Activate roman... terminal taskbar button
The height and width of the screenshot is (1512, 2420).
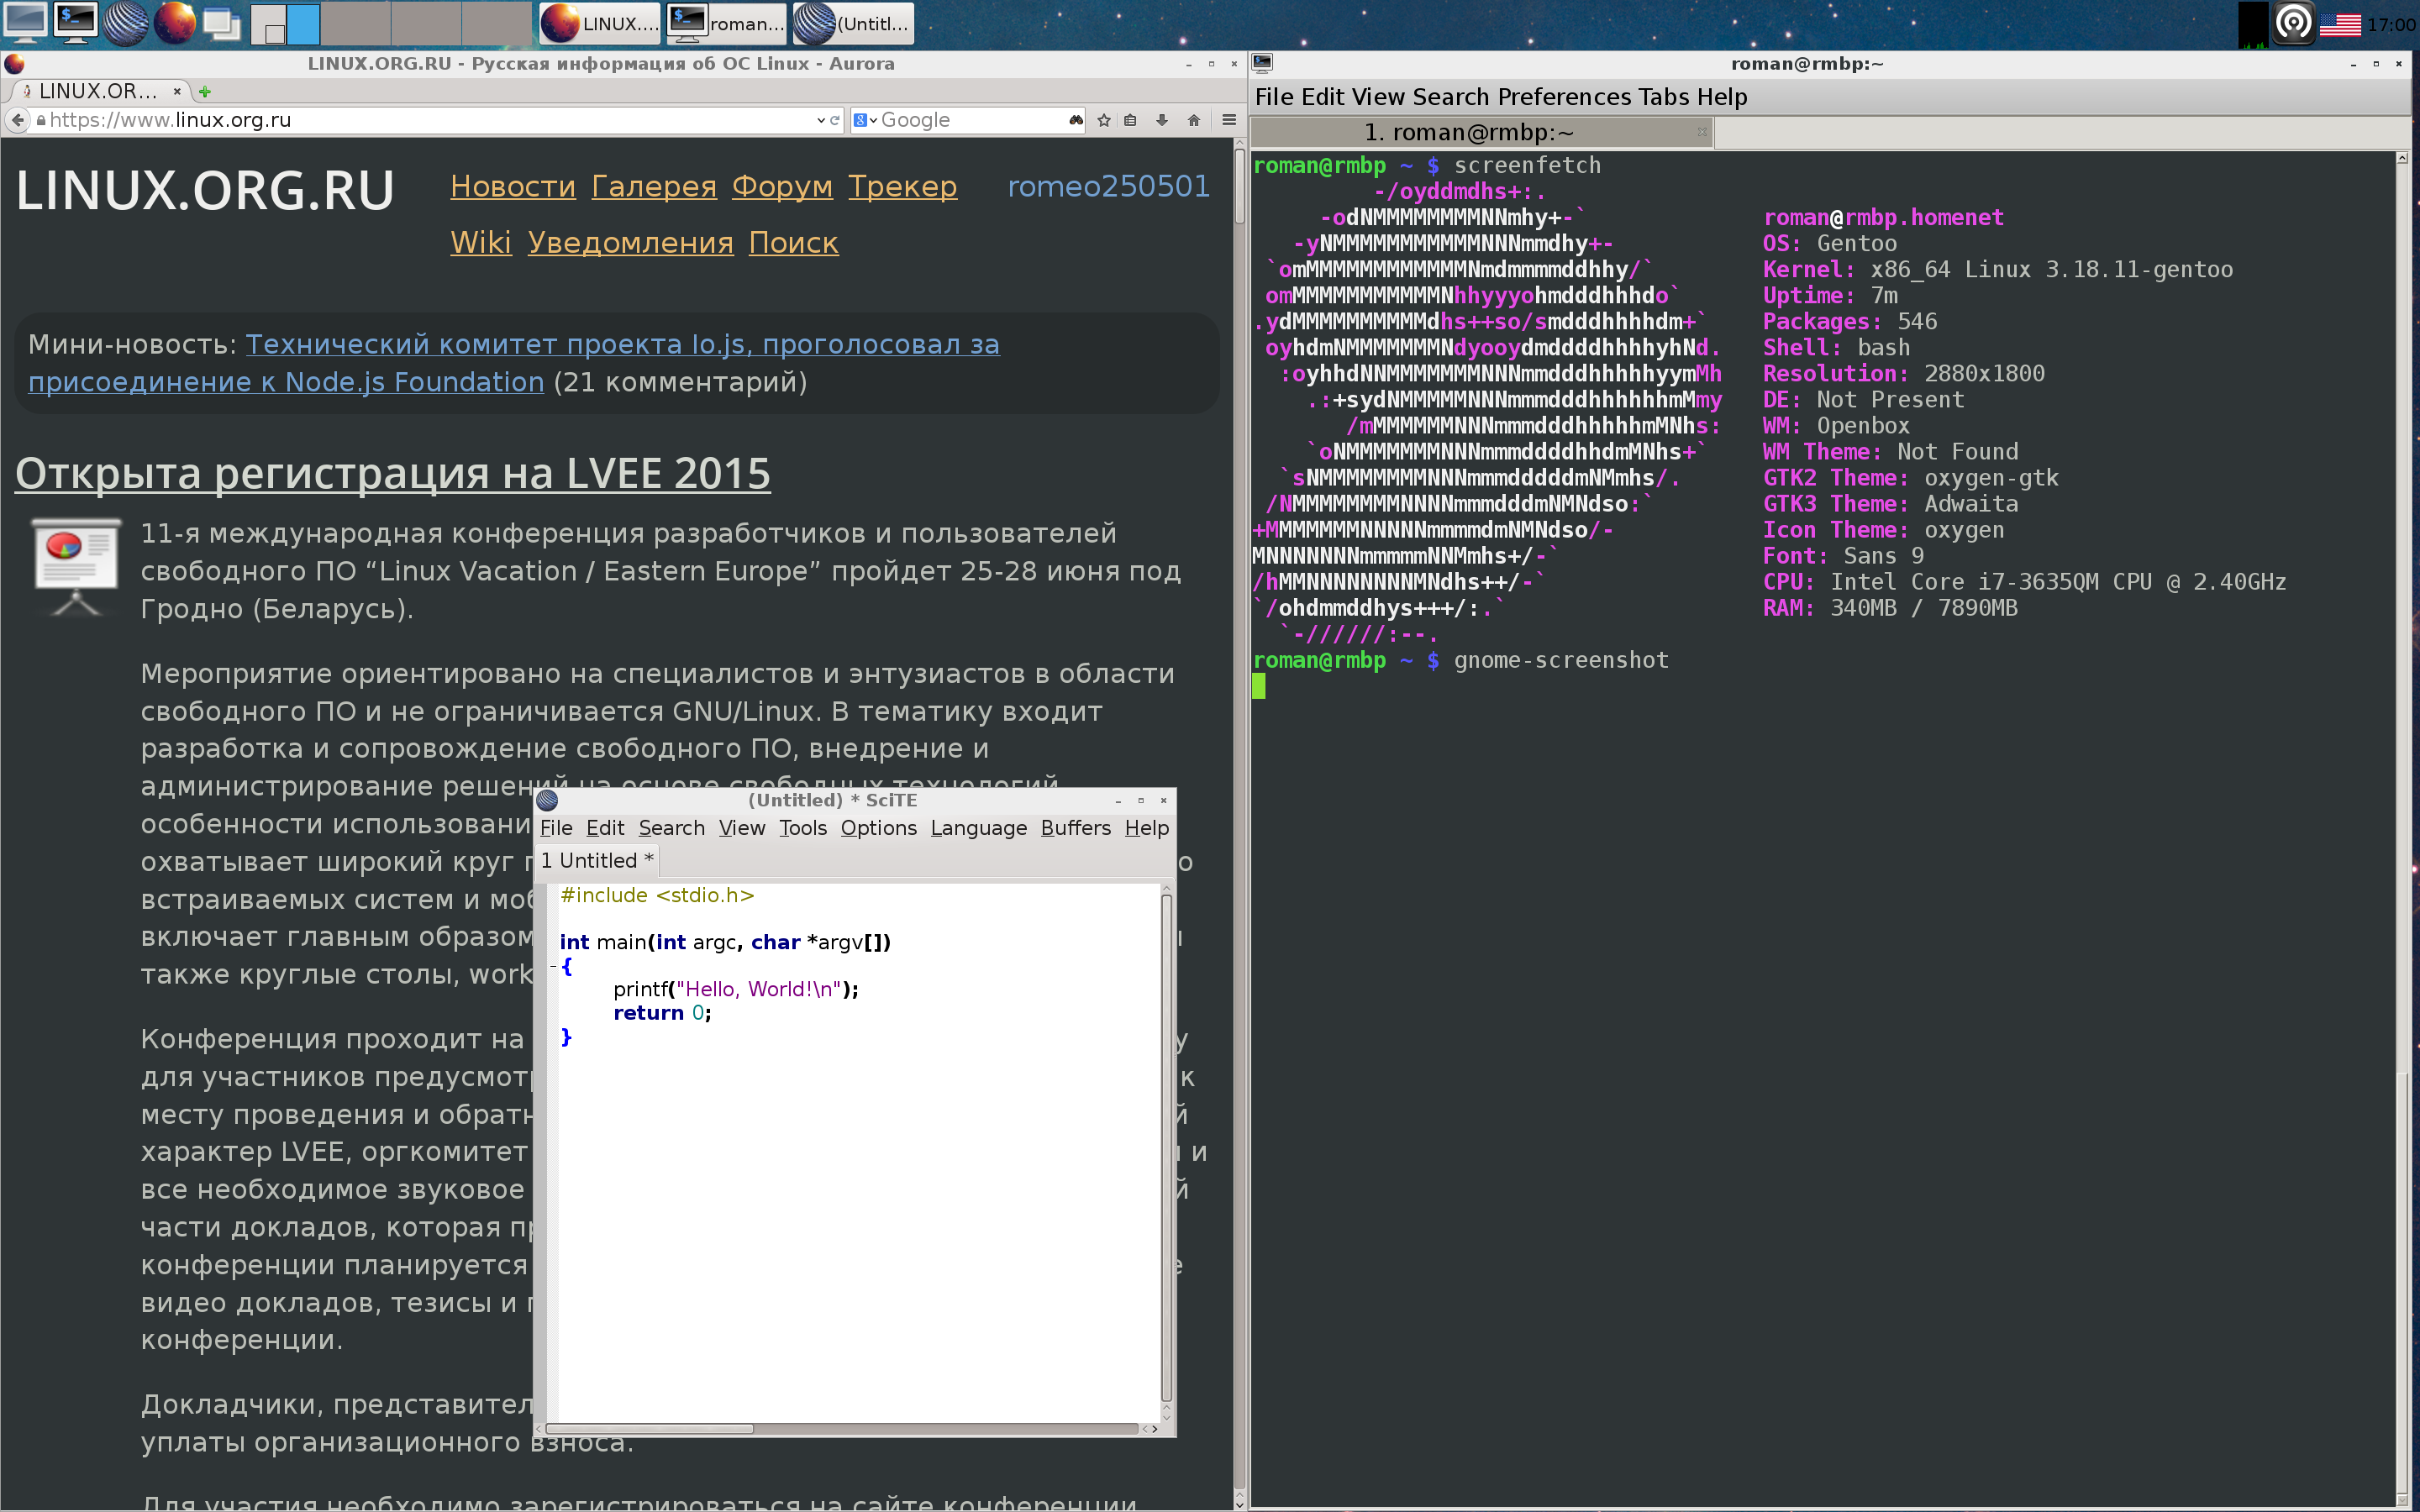[x=726, y=23]
